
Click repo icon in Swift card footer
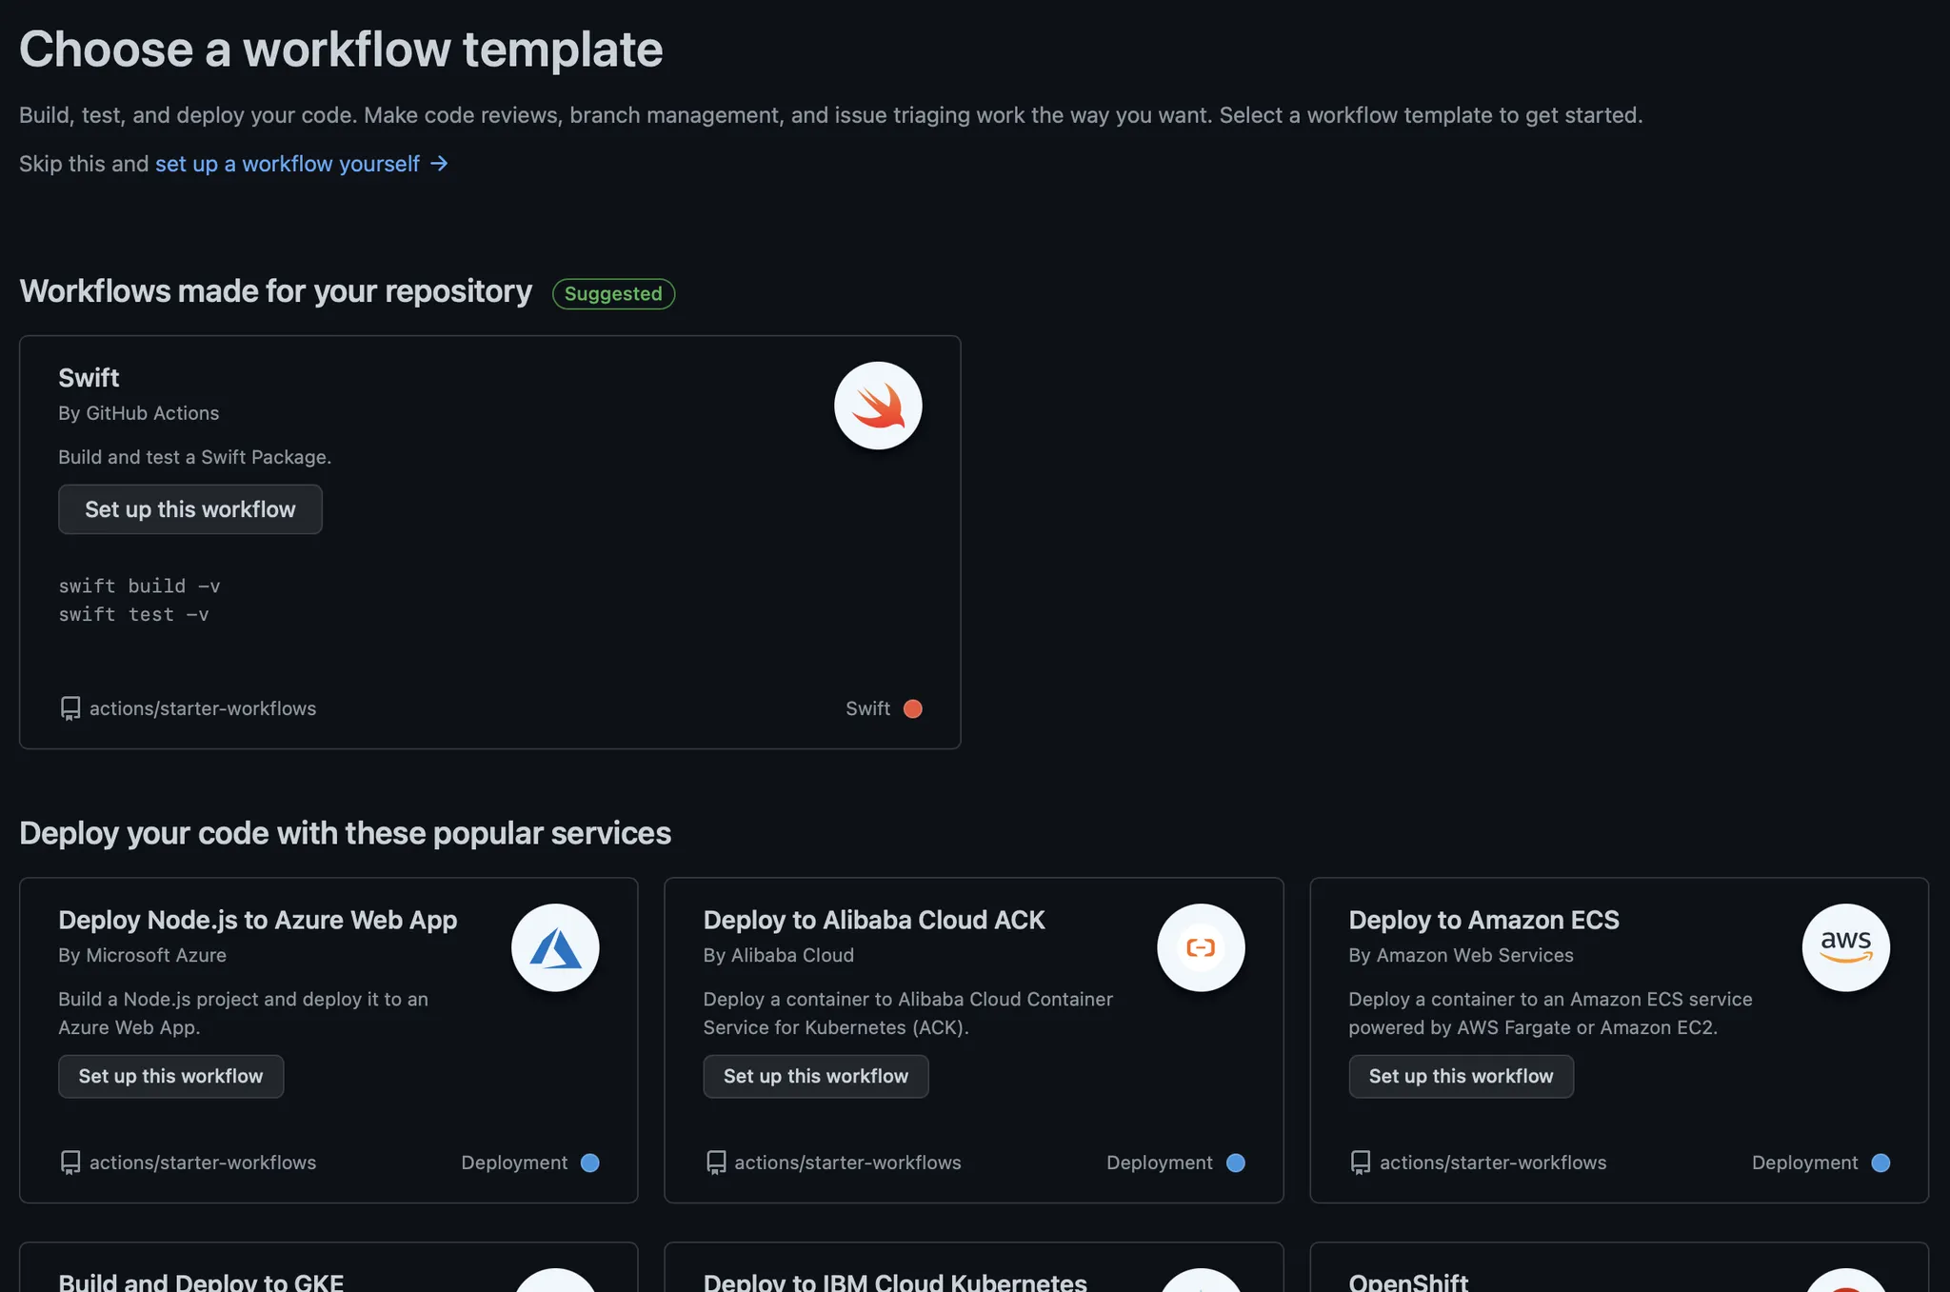tap(70, 708)
